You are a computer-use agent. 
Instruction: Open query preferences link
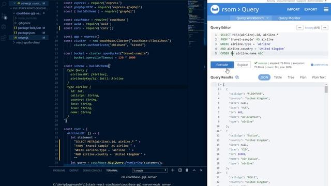coord(320,65)
